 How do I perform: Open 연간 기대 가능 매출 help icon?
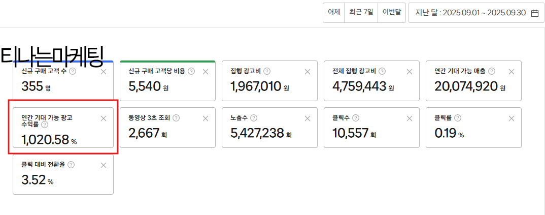click(492, 71)
